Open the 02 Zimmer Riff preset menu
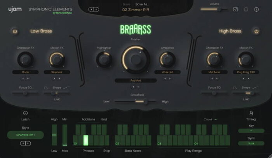Screen dimensions: 272x158 point(136,10)
